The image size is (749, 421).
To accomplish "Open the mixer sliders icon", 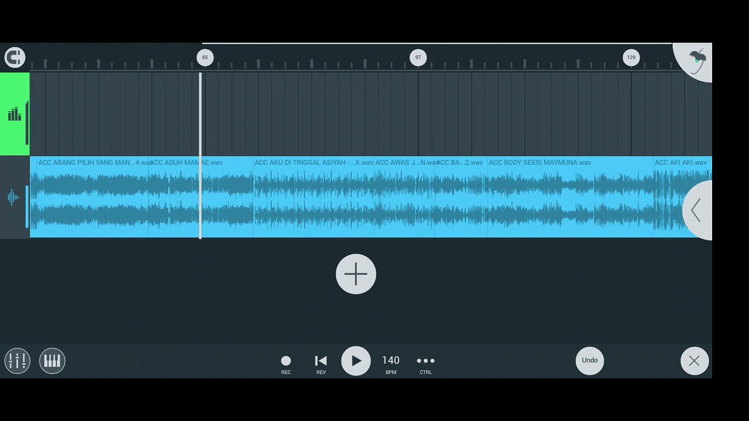I will [17, 361].
